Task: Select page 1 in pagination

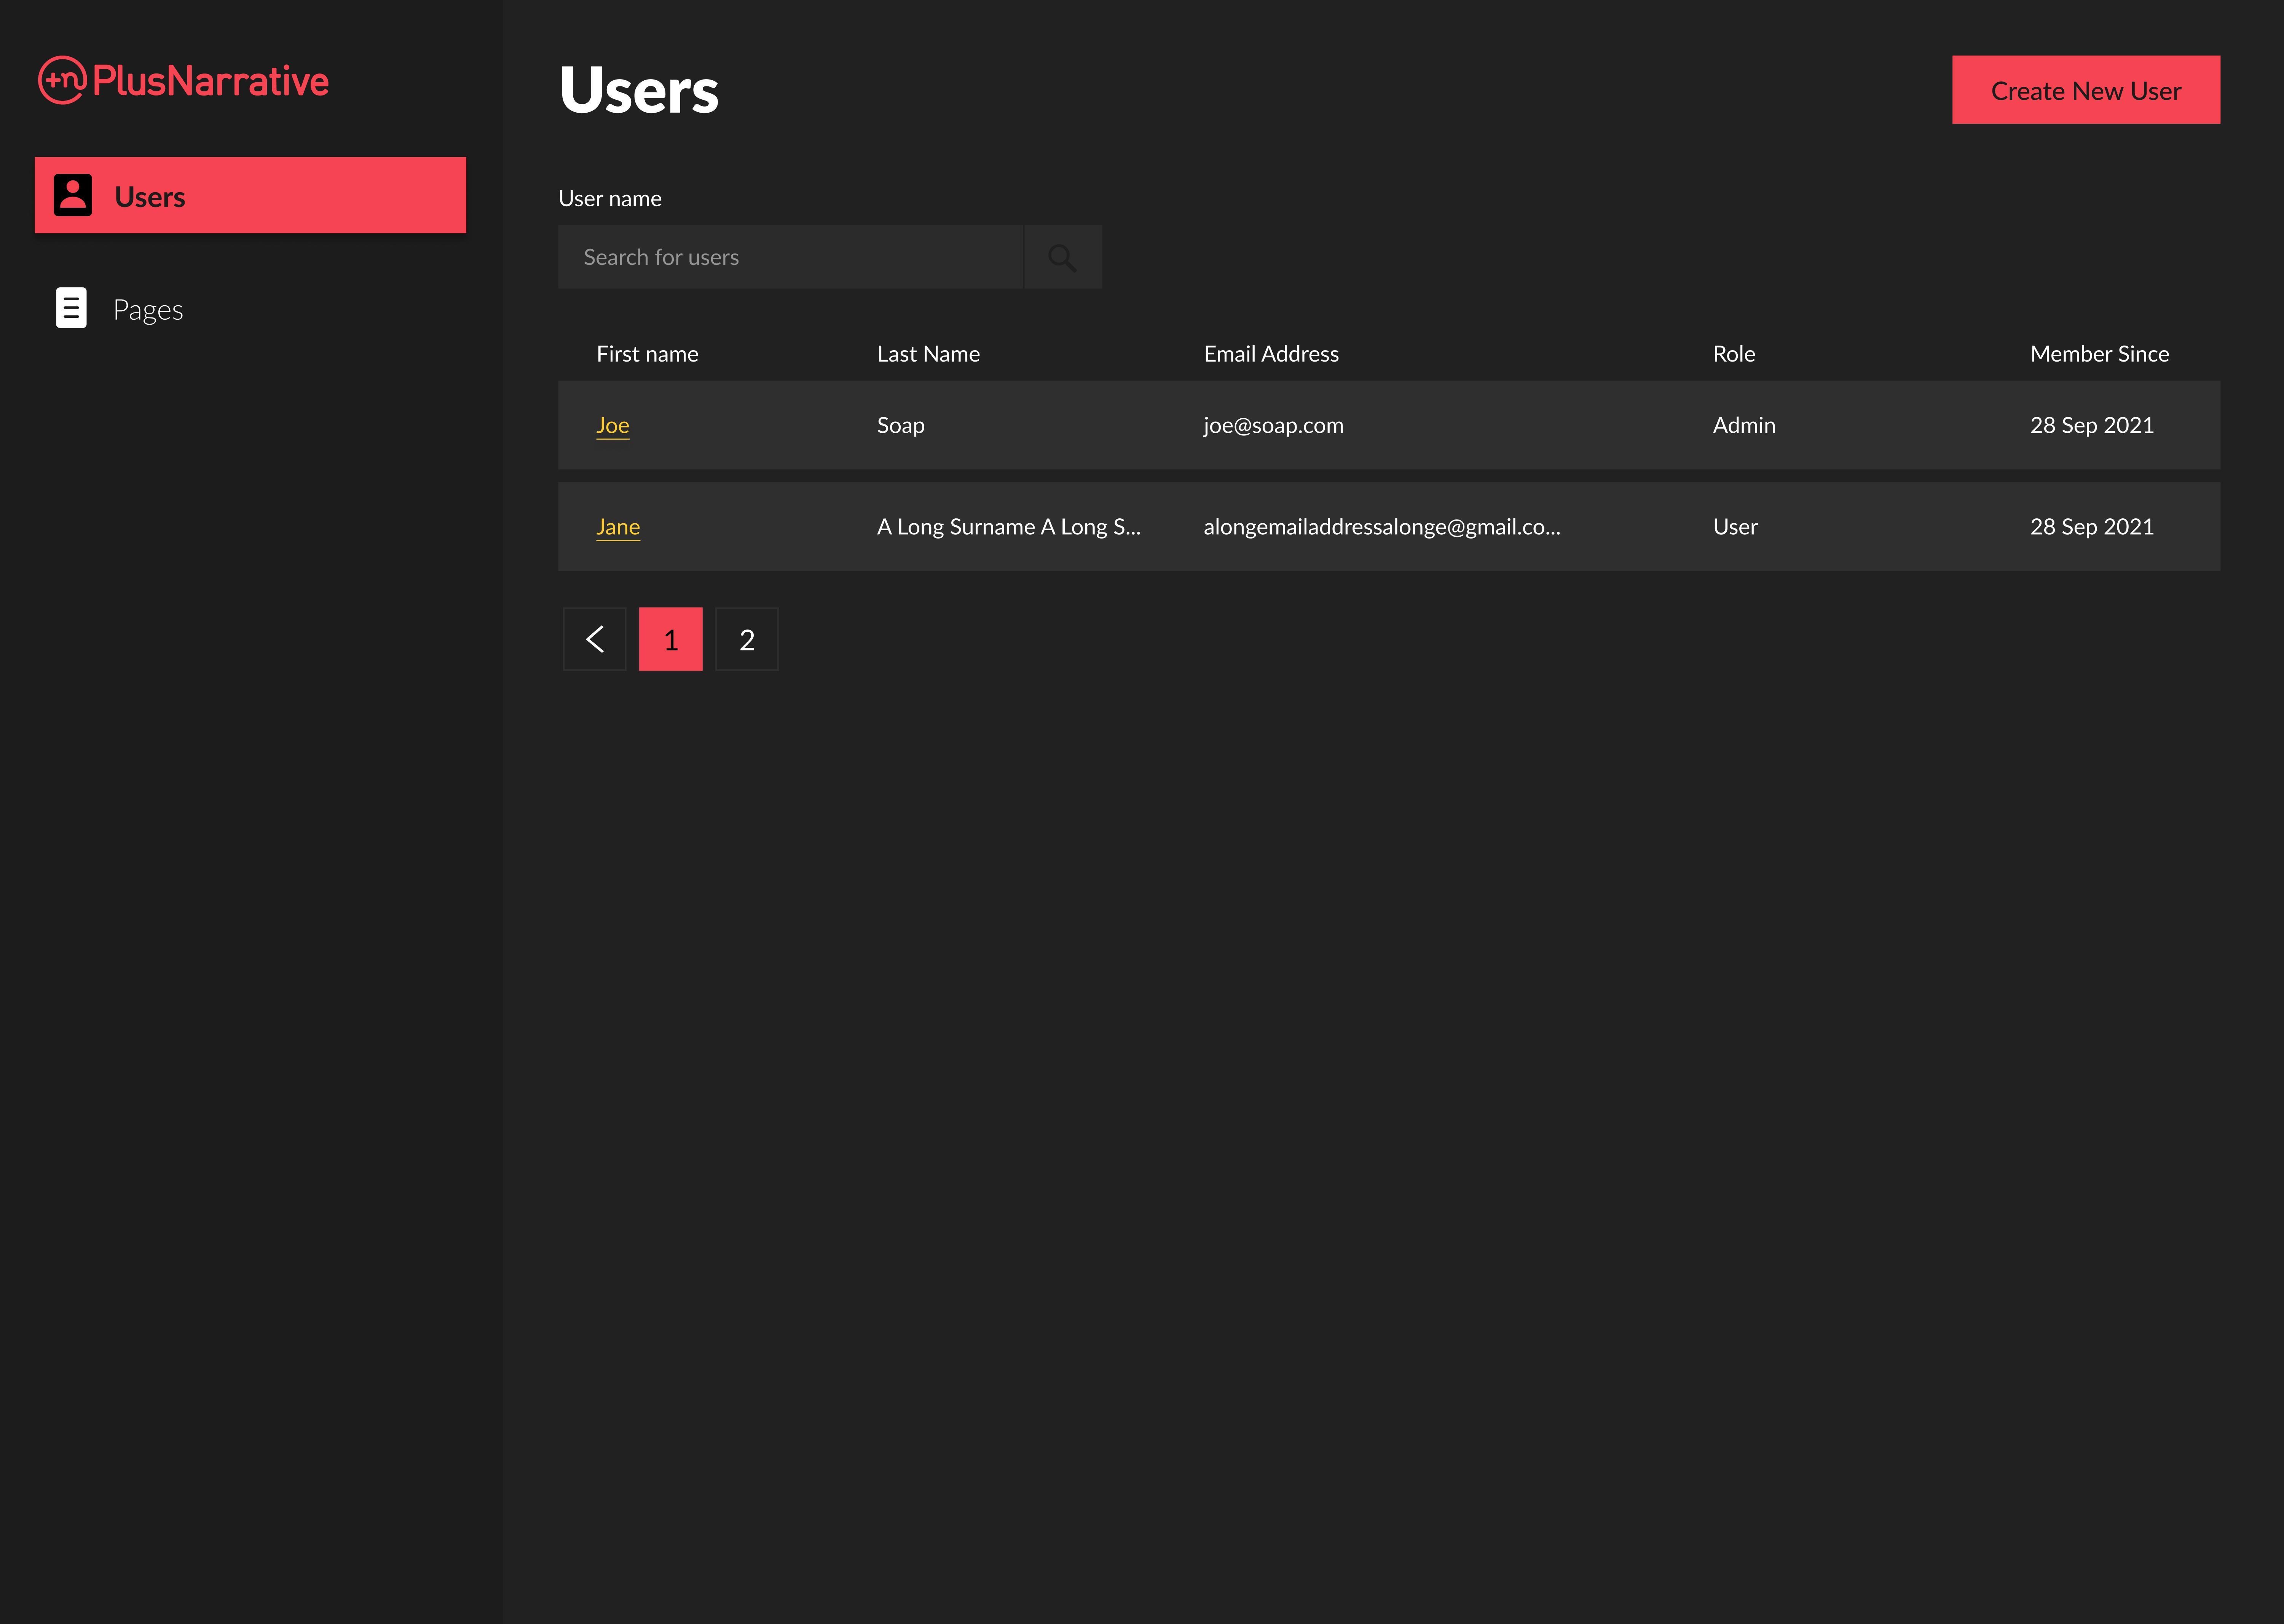Action: click(670, 639)
